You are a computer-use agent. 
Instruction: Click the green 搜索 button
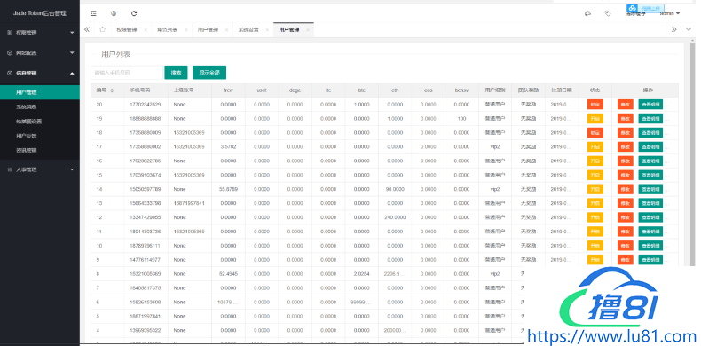pyautogui.click(x=177, y=73)
